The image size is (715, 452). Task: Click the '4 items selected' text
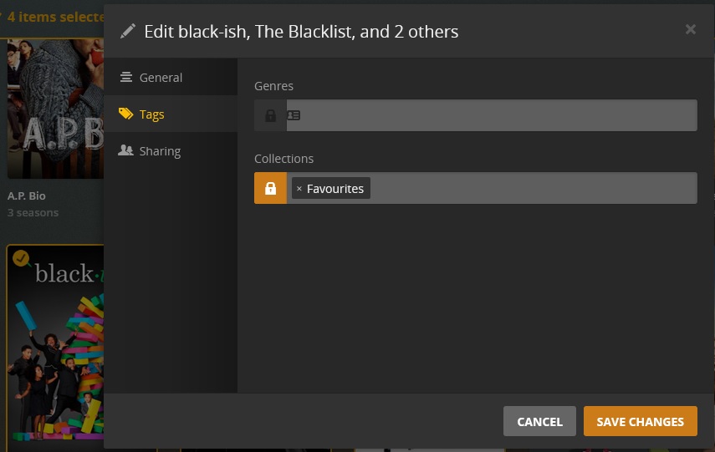pyautogui.click(x=55, y=17)
